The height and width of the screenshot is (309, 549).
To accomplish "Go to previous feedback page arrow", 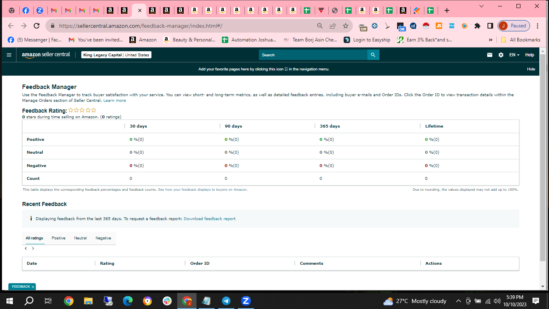I will coord(26,249).
